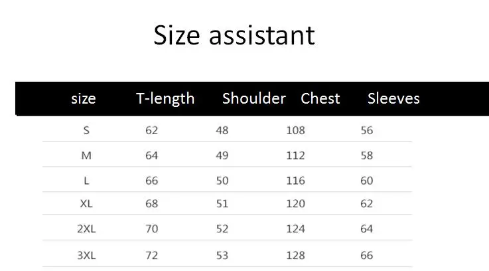Select the 3XL size row label
The width and height of the screenshot is (489, 271).
coord(86,255)
